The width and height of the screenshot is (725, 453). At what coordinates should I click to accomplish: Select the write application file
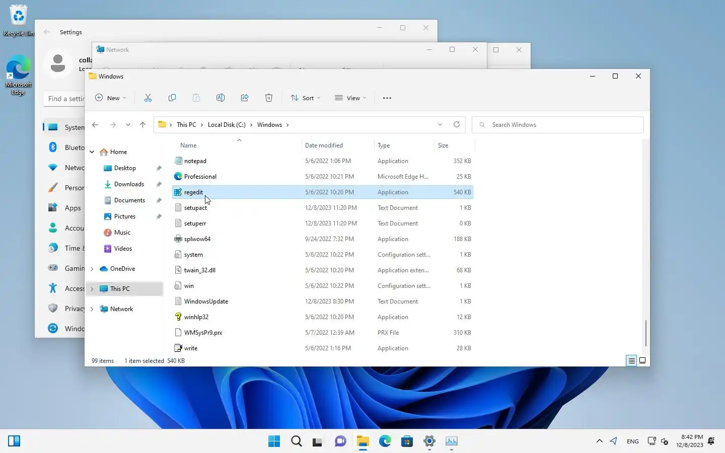323,348
